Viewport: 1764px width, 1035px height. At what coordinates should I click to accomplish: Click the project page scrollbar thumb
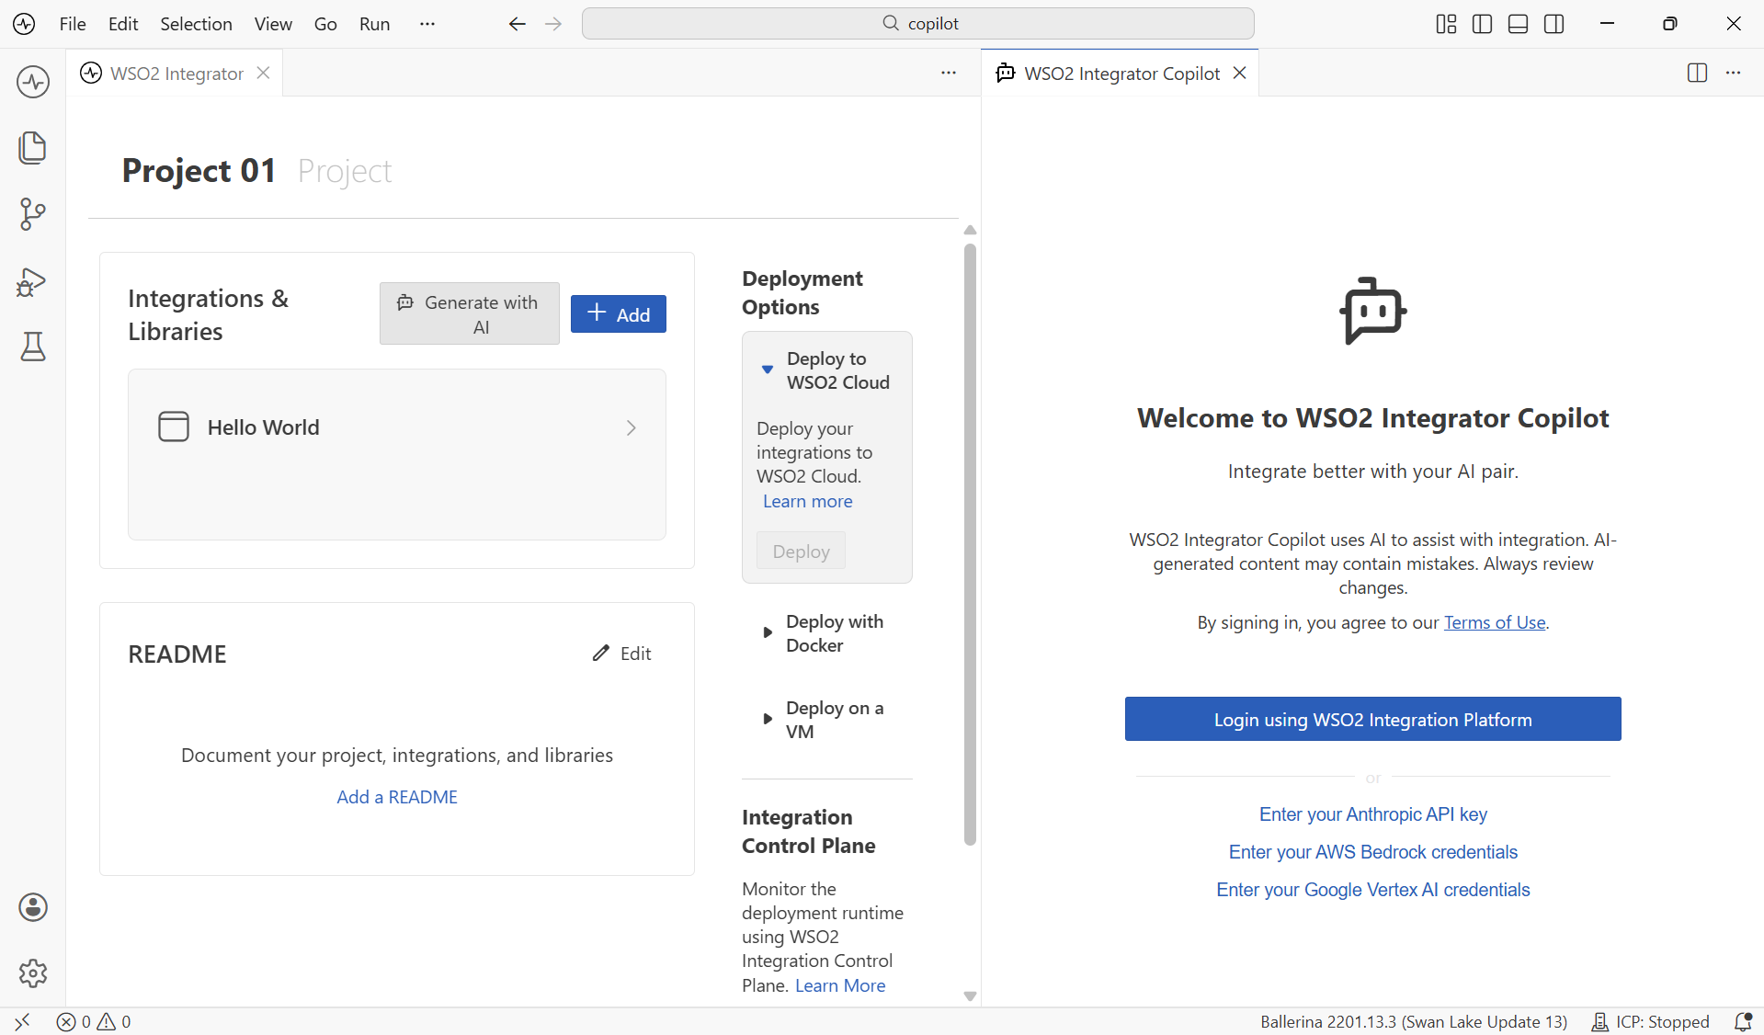[970, 543]
